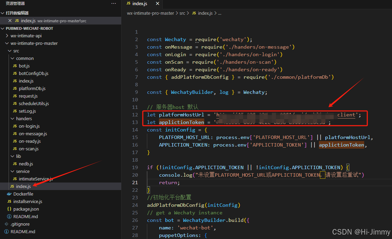Click 'platformHostUrl' variable on line 12
The height and width of the screenshot is (239, 392).
(x=182, y=115)
